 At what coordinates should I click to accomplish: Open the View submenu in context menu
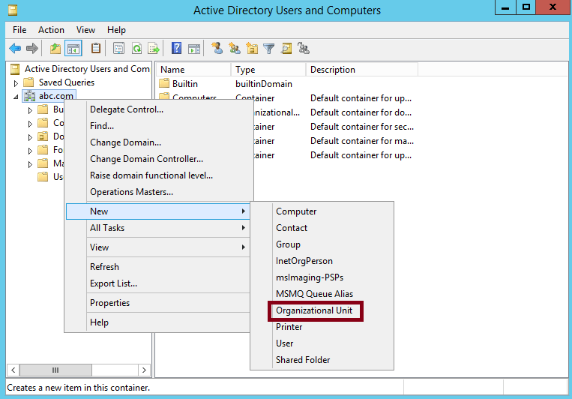point(157,247)
